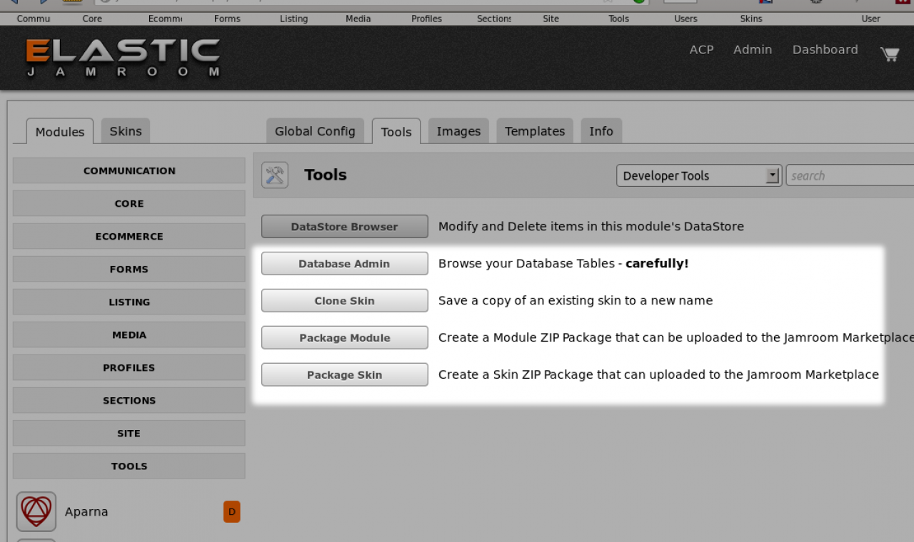Open the Images tab

click(458, 131)
